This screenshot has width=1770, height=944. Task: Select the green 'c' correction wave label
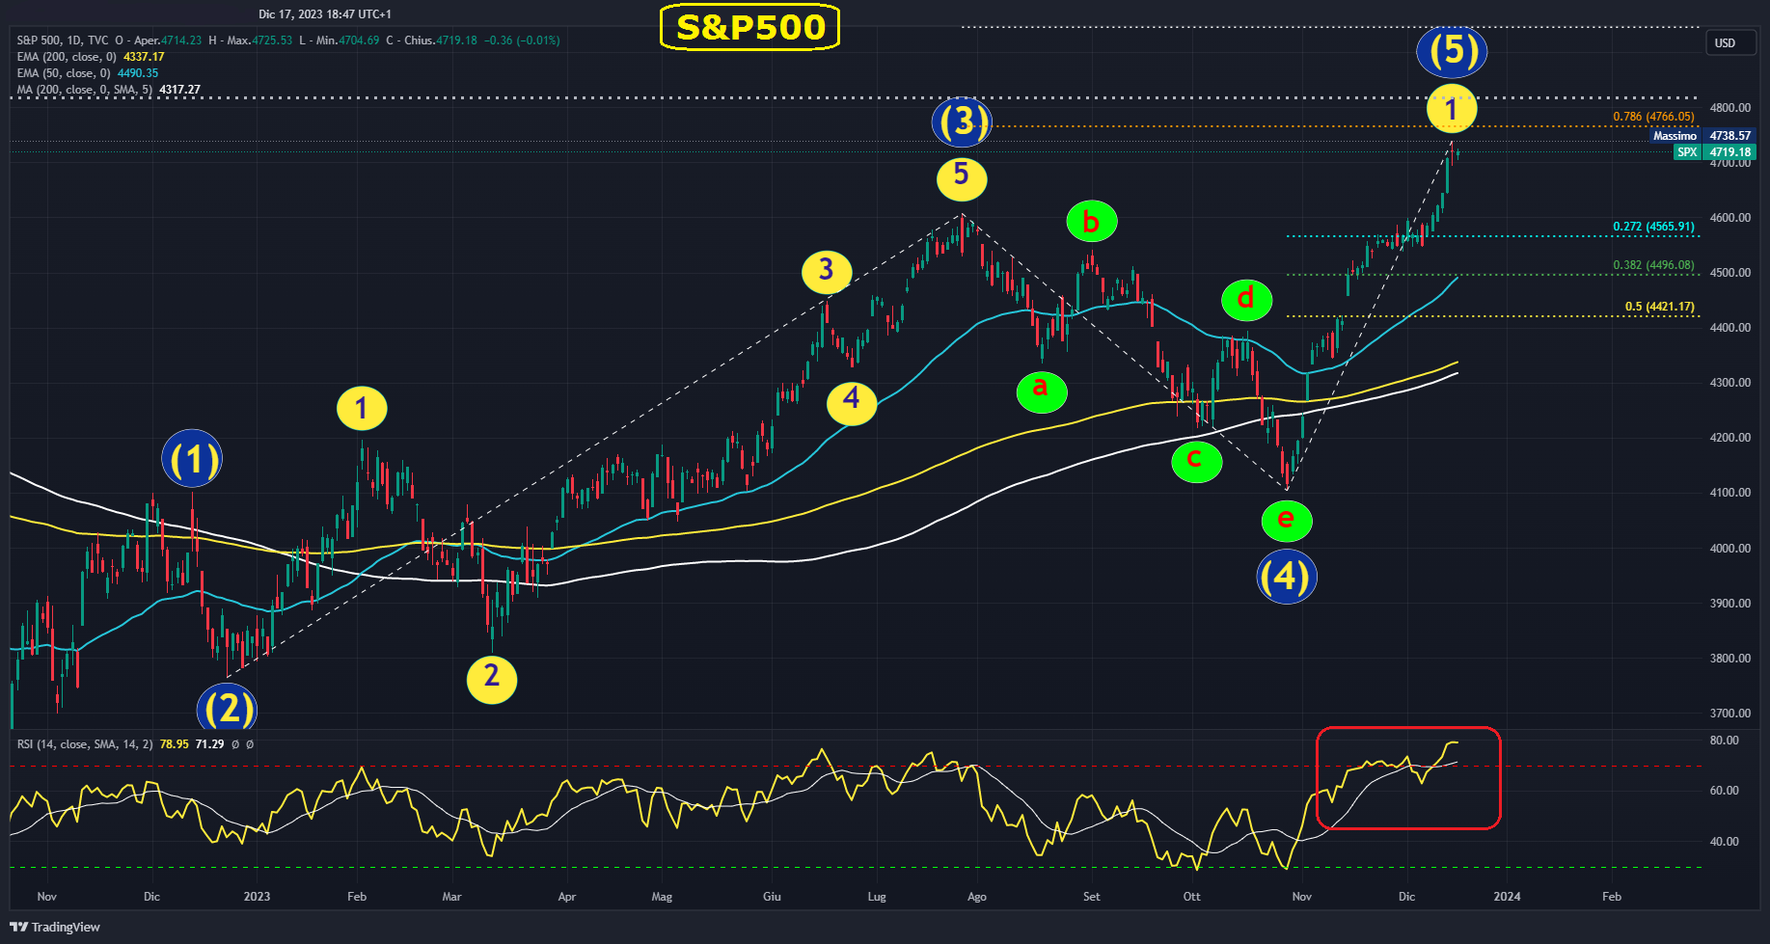(1197, 460)
